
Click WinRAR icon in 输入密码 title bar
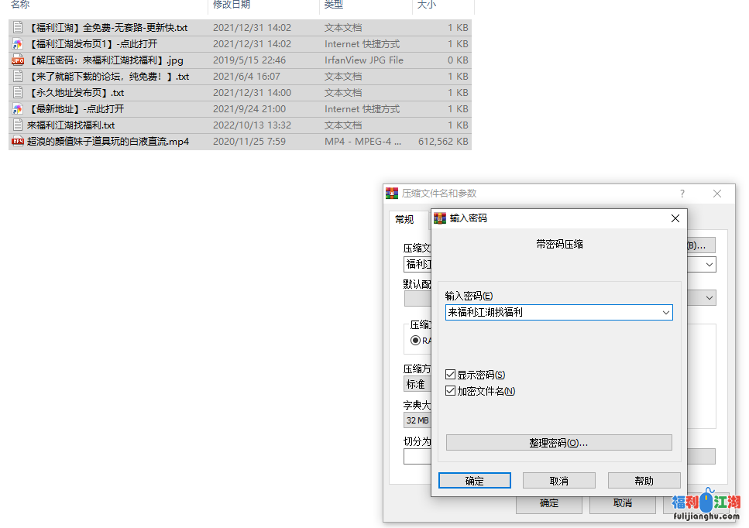click(x=440, y=218)
